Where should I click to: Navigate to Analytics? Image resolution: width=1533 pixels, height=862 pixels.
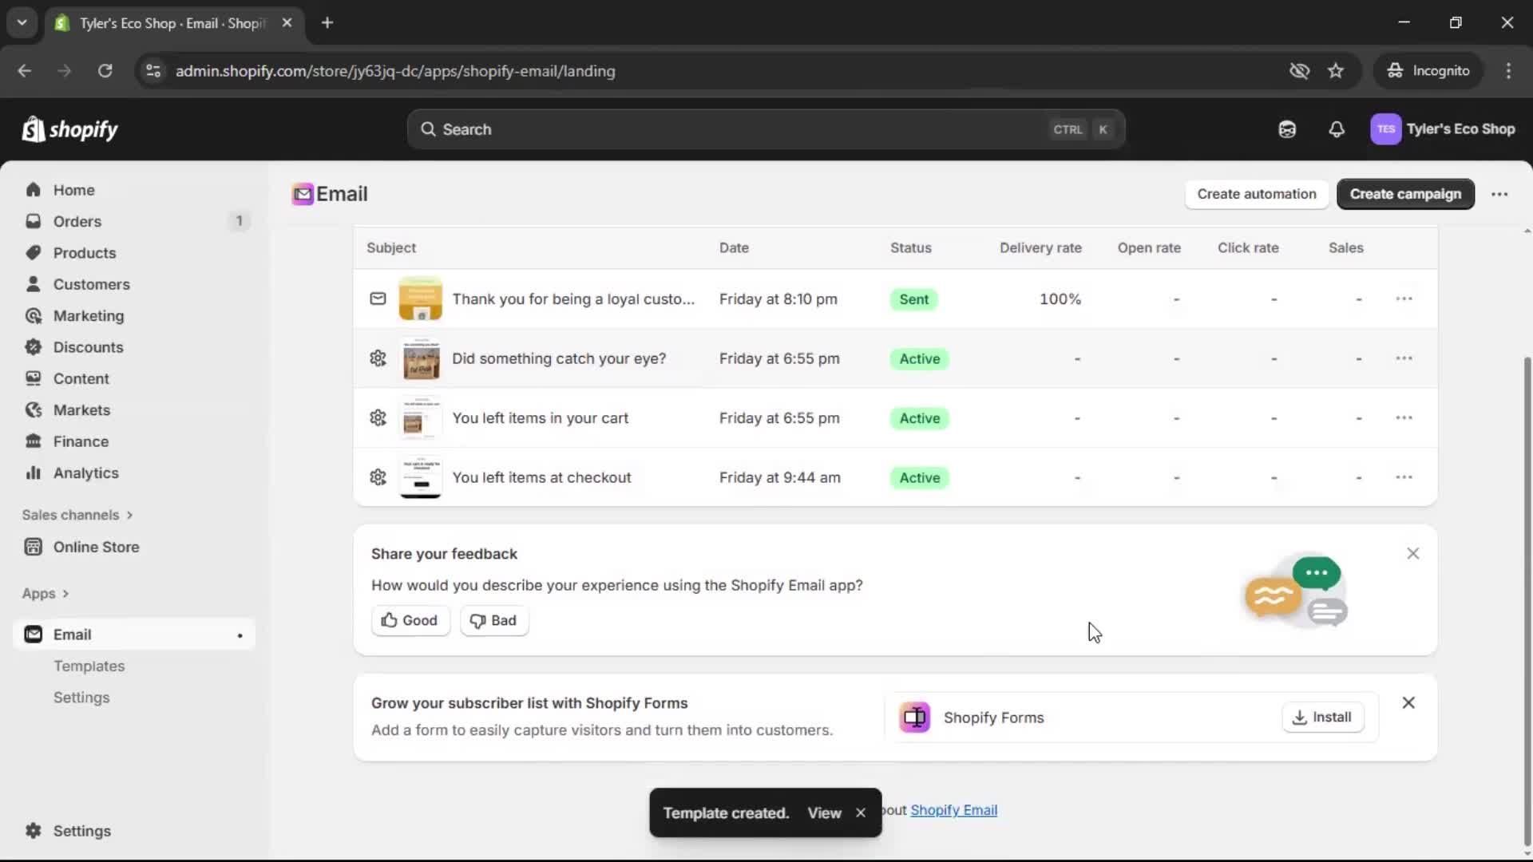(85, 473)
